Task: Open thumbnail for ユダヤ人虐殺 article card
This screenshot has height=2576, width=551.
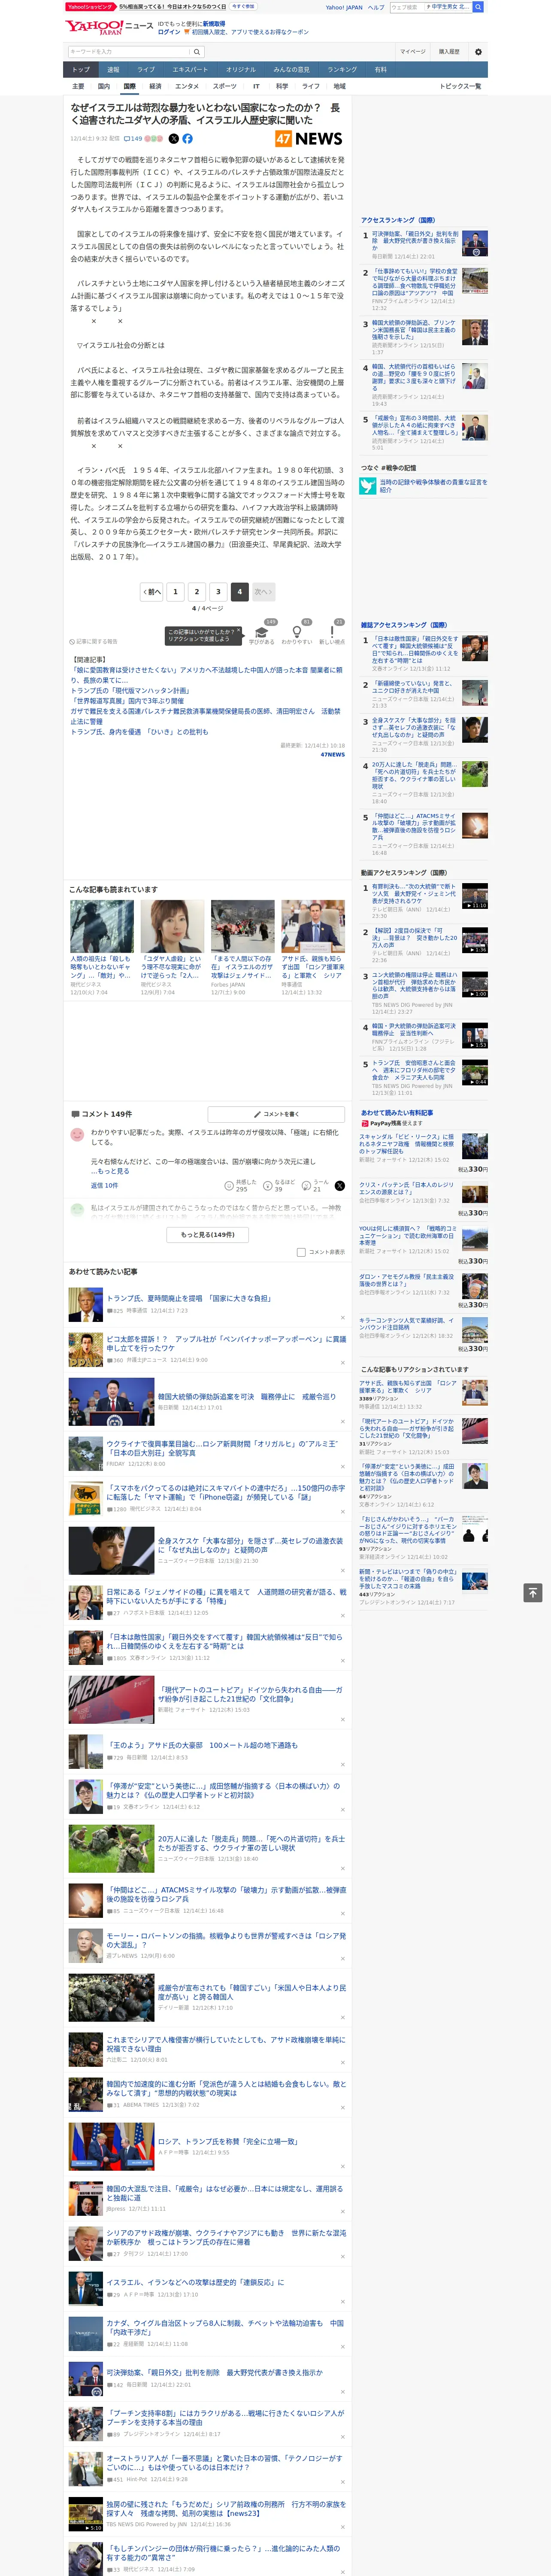Action: [x=172, y=926]
